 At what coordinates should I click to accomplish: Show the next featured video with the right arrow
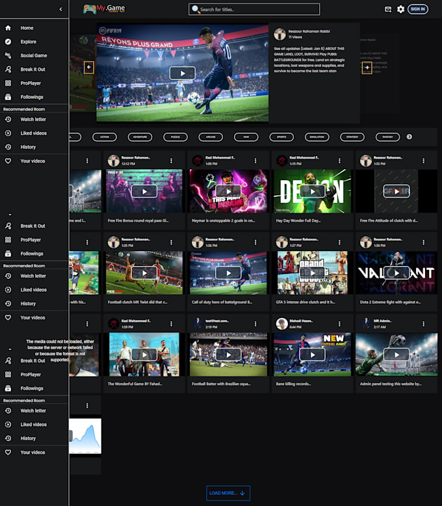tap(367, 68)
